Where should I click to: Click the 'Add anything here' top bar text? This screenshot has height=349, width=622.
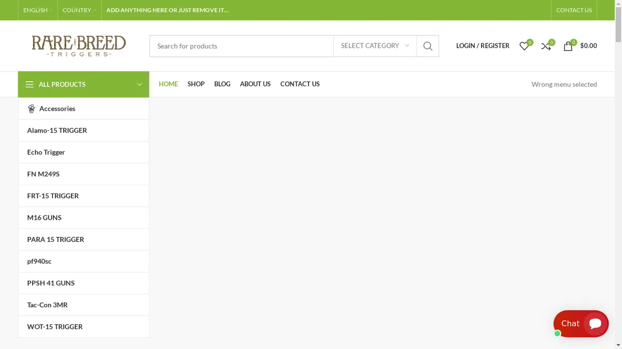pos(167,10)
